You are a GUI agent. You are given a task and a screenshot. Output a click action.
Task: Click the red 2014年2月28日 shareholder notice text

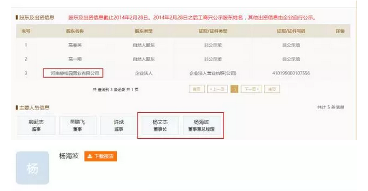coord(192,18)
